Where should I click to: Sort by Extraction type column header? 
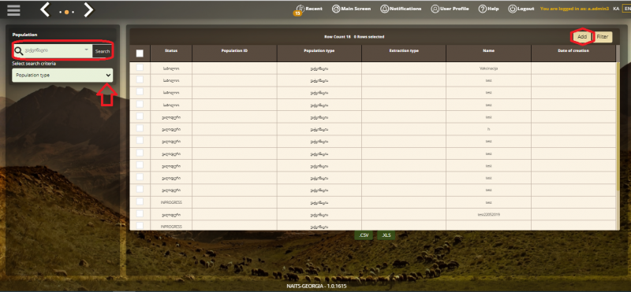click(404, 53)
